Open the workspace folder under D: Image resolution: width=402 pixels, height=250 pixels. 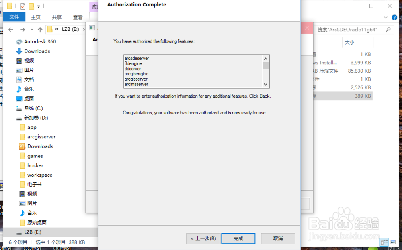[x=36, y=175]
